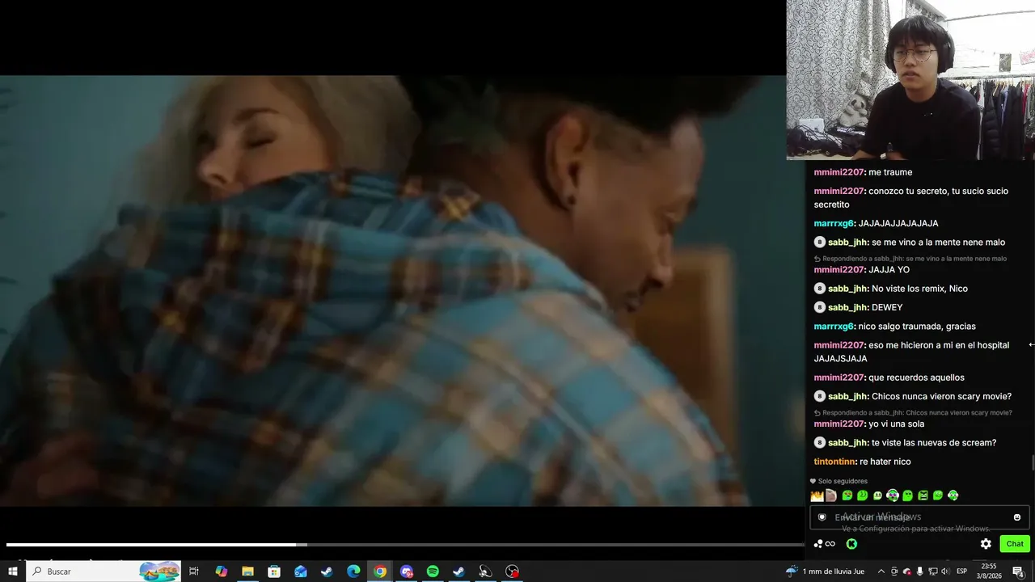1035x582 pixels.
Task: Click the streamer webcam overlay
Action: click(910, 80)
